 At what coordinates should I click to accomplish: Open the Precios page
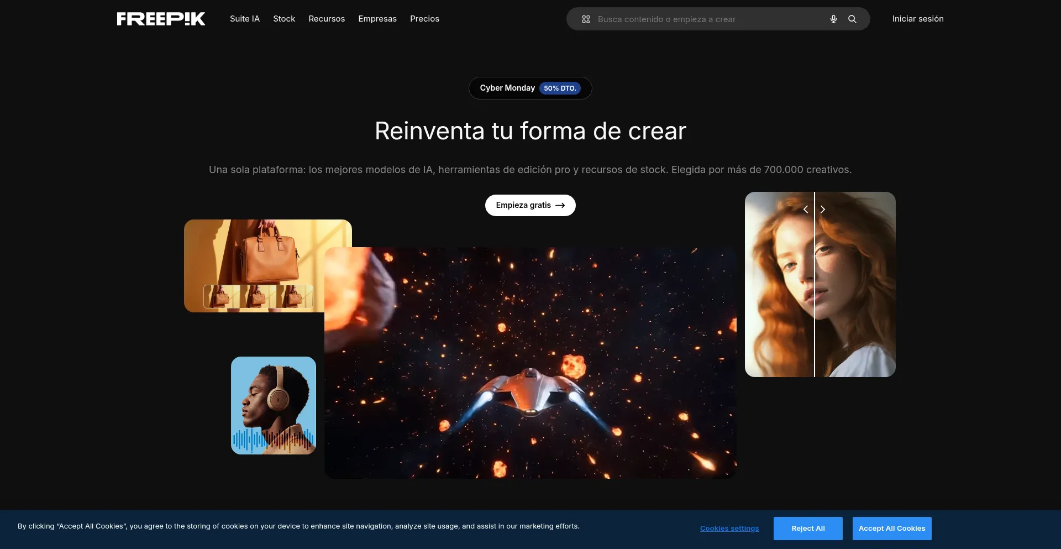[x=424, y=19]
